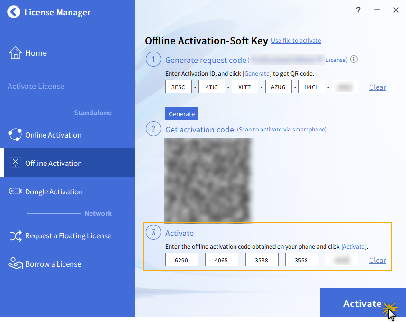Click the Online Activation globe icon

pyautogui.click(x=15, y=135)
